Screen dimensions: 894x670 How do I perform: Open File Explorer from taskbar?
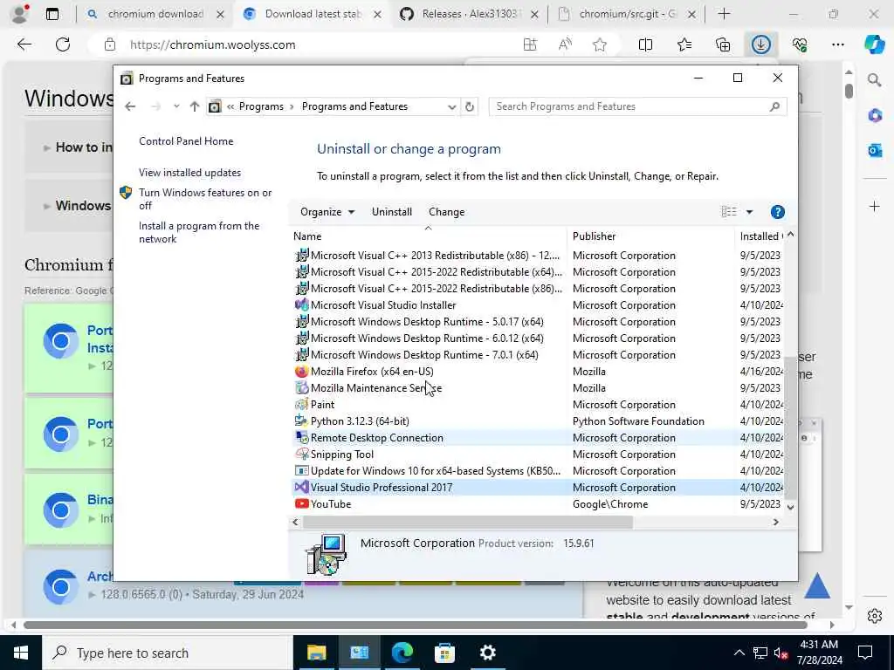point(316,653)
